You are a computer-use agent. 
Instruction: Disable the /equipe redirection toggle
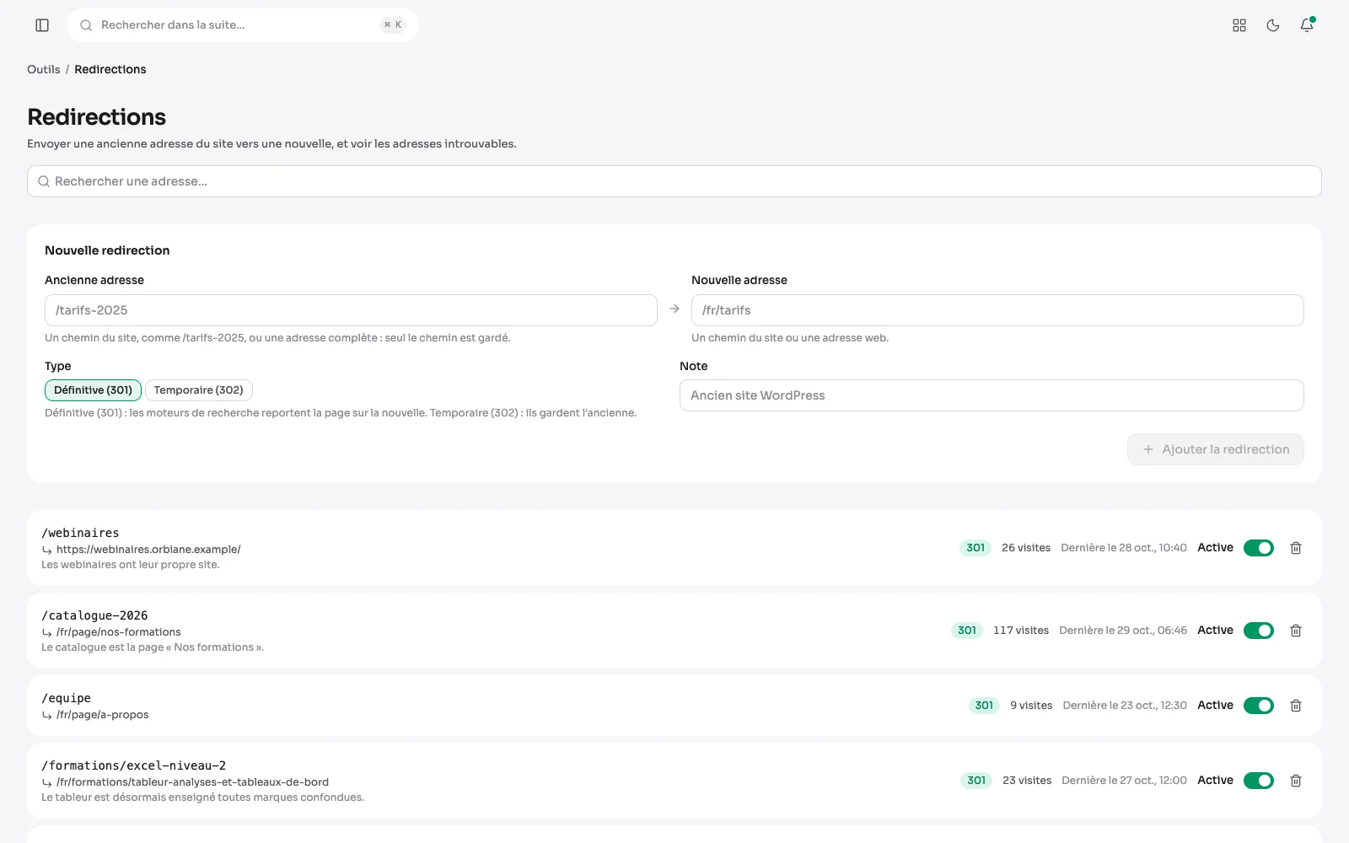click(x=1259, y=706)
